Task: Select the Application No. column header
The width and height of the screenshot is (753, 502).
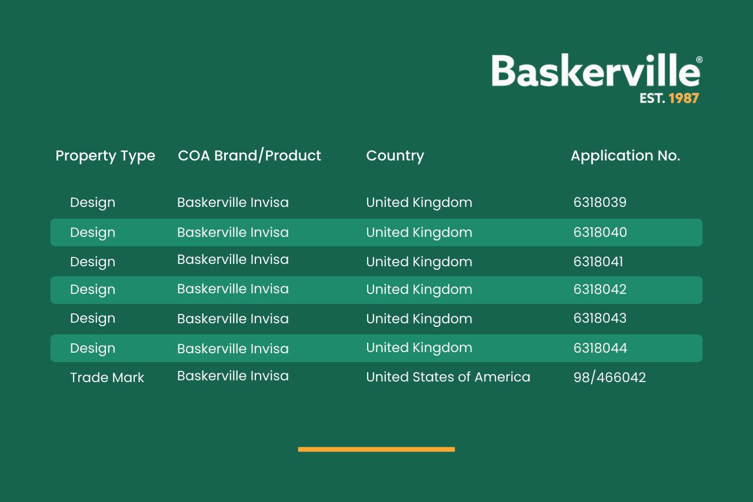Action: 625,156
